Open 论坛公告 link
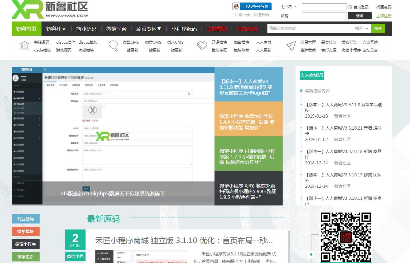Viewport: 410px width, 263px height. [x=370, y=50]
